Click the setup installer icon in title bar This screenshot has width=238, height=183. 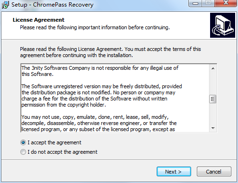(5, 5)
